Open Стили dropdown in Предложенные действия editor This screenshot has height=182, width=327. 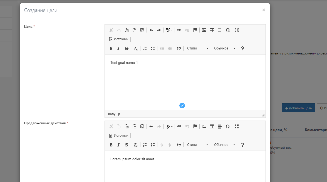coord(197,145)
